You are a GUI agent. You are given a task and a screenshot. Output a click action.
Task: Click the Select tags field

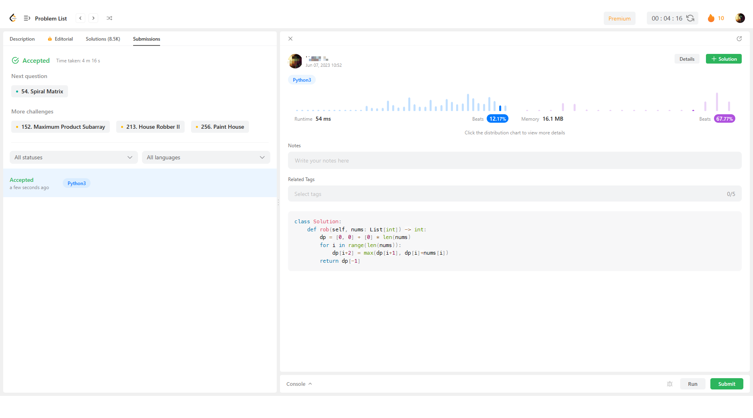514,194
